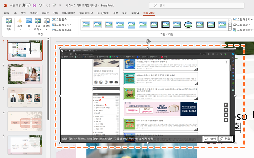Open the 투명도 transparency options
The width and height of the screenshot is (254, 158).
(46, 24)
